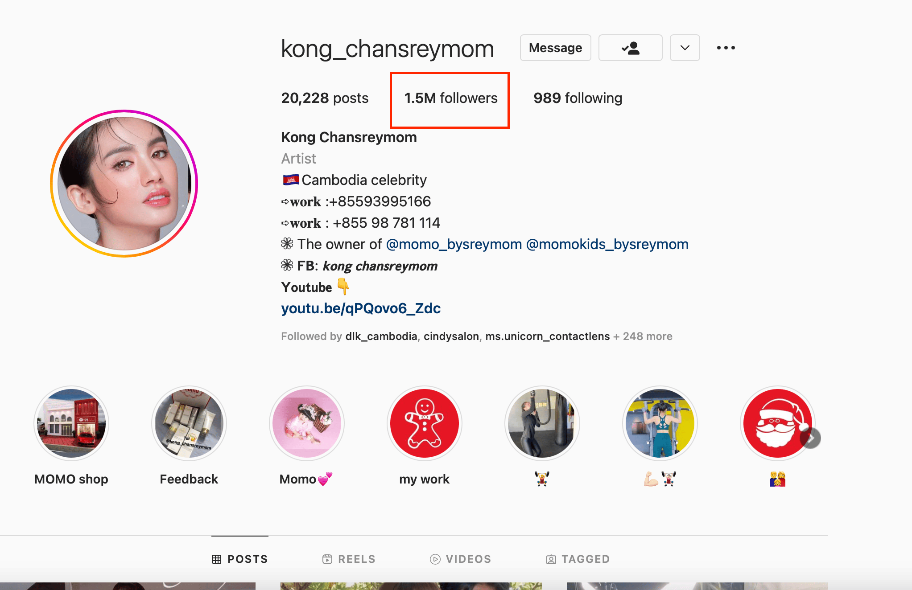Open the youtu.be/qPQovo6_Zdc link
Image resolution: width=912 pixels, height=590 pixels.
tap(361, 308)
